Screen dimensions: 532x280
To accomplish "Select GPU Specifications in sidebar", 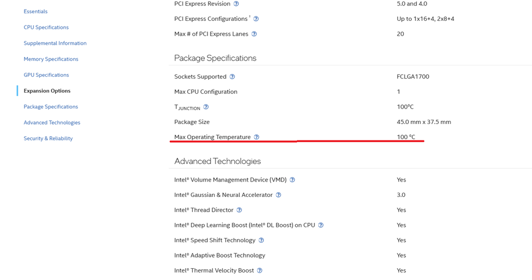I will tap(46, 75).
